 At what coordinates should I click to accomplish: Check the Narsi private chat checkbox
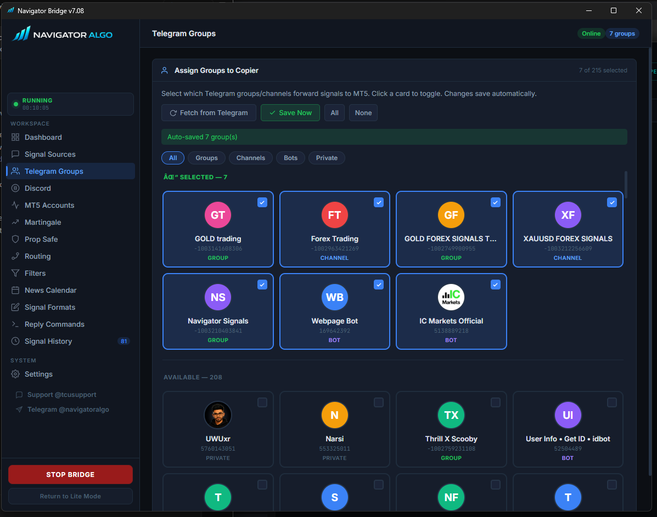pyautogui.click(x=379, y=402)
